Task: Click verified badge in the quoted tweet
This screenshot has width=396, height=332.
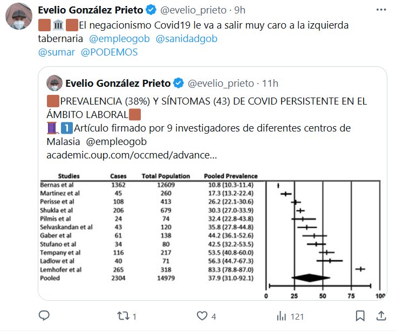Action: pyautogui.click(x=179, y=83)
